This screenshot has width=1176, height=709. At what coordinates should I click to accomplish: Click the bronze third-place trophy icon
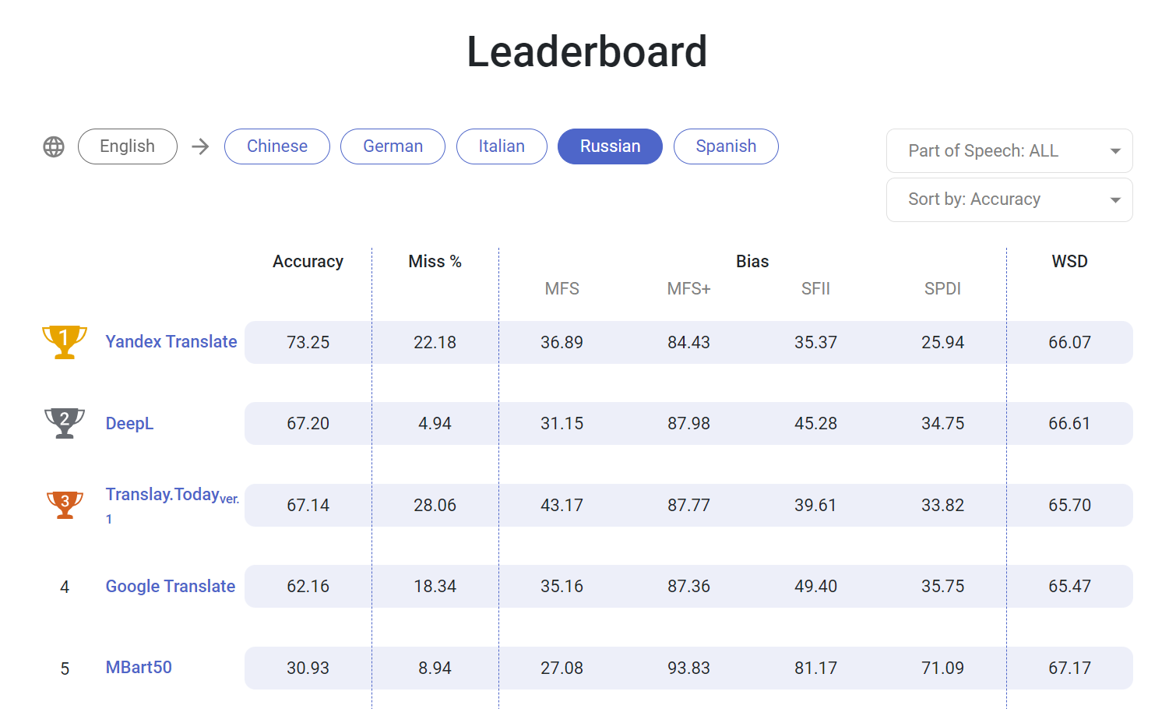pos(65,504)
